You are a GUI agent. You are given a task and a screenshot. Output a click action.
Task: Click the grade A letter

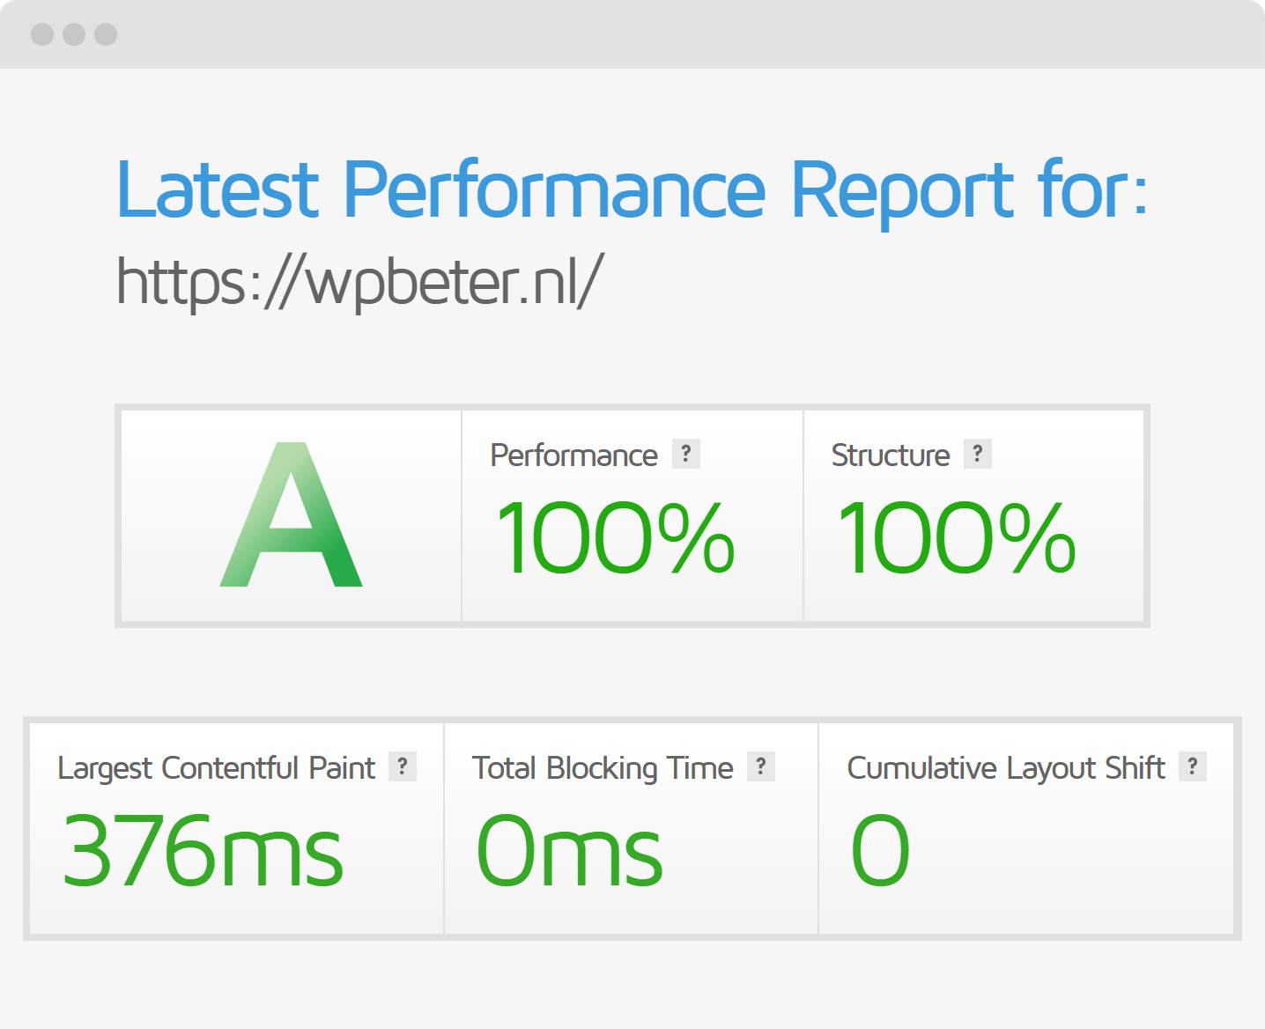(291, 514)
